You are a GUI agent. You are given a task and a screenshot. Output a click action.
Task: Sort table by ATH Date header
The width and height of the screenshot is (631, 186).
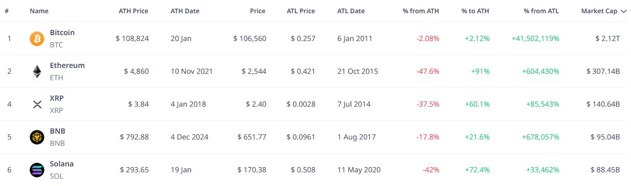(x=185, y=11)
